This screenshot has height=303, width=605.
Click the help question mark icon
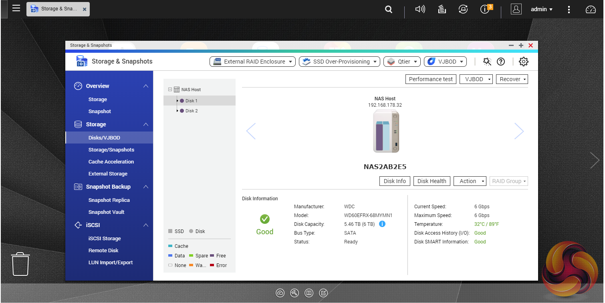500,62
